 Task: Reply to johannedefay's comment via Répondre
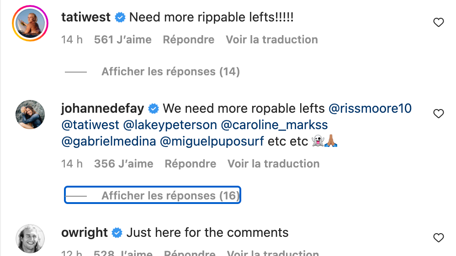190,164
